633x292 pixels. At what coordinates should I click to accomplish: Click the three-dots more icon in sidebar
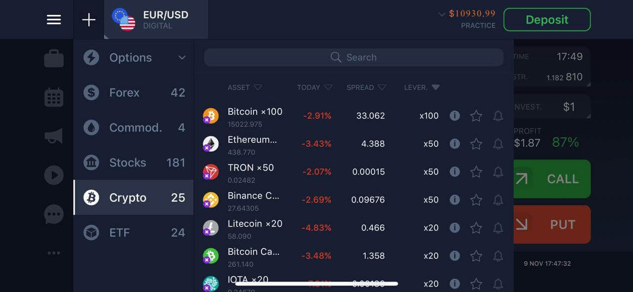click(54, 253)
